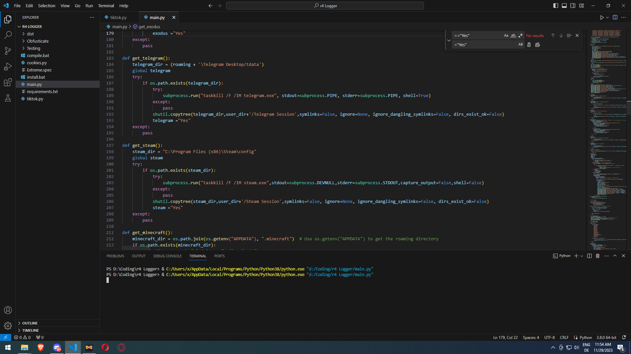The height and width of the screenshot is (354, 631).
Task: Switch to the tiktok.py tab
Action: (x=118, y=17)
